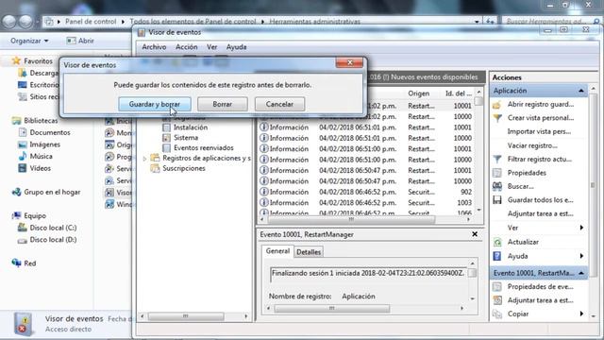
Task: Select Eventos reenviados in tree
Action: [x=204, y=147]
